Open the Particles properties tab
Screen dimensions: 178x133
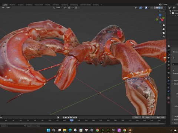pos(169,84)
